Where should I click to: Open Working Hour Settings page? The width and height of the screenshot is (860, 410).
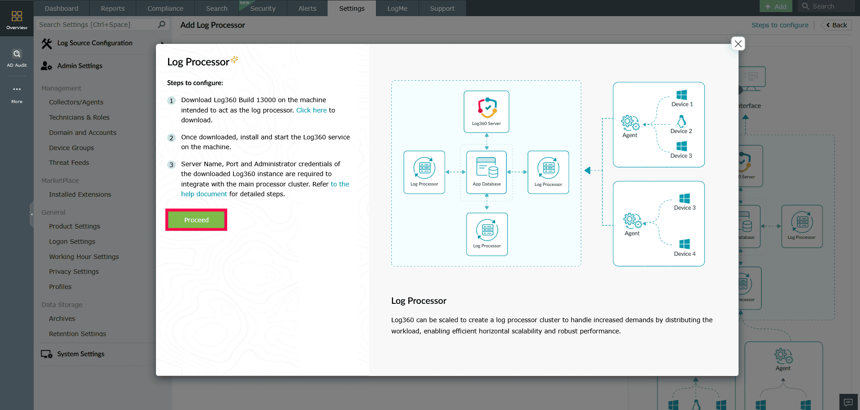[x=84, y=257]
